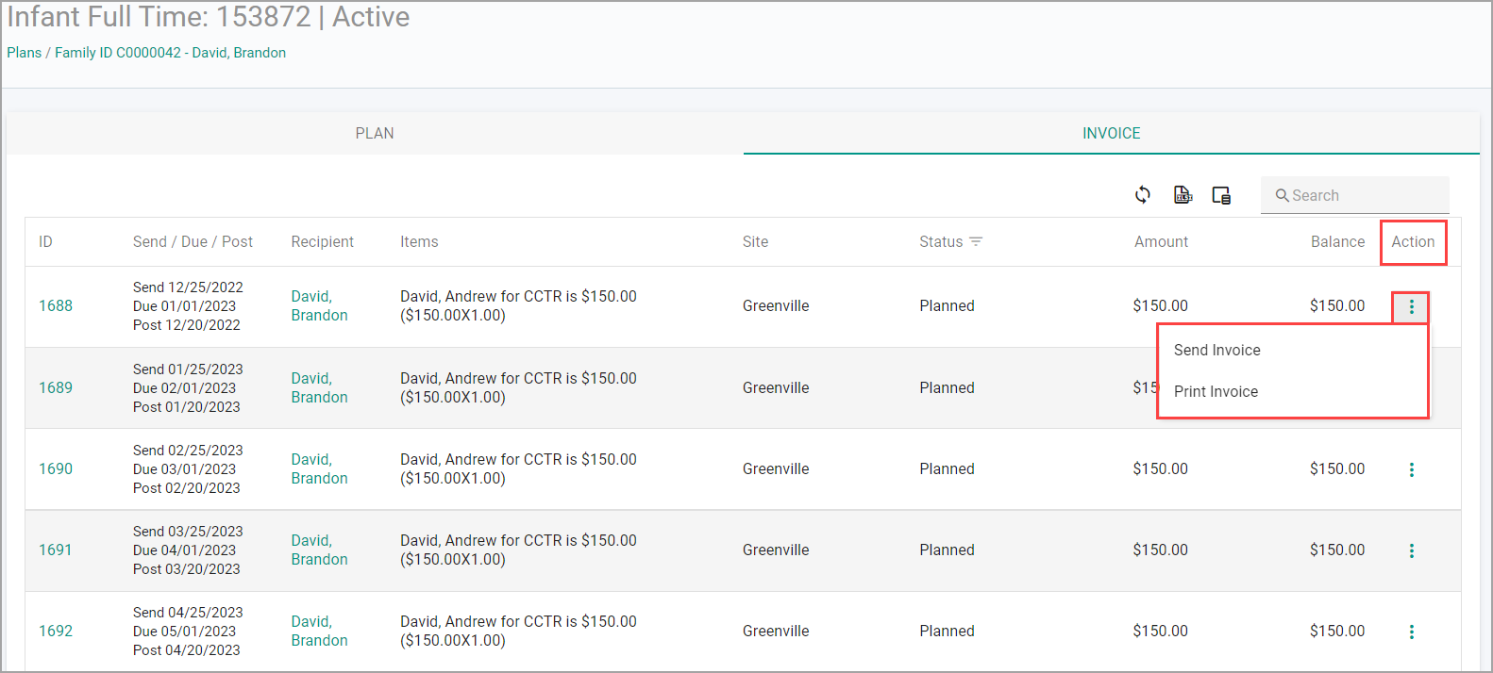Click 'Send 04/25/2023' date text

point(188,613)
